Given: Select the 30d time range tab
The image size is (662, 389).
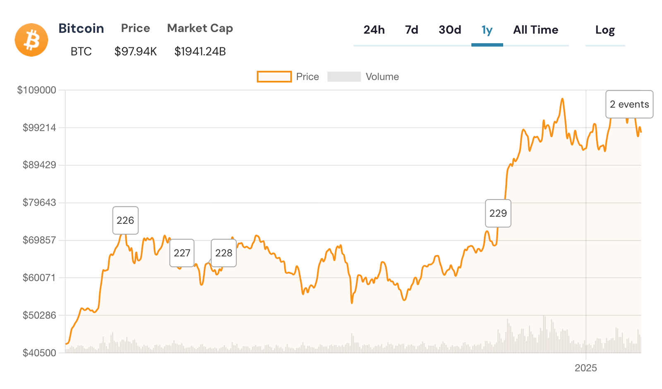Looking at the screenshot, I should tap(450, 30).
